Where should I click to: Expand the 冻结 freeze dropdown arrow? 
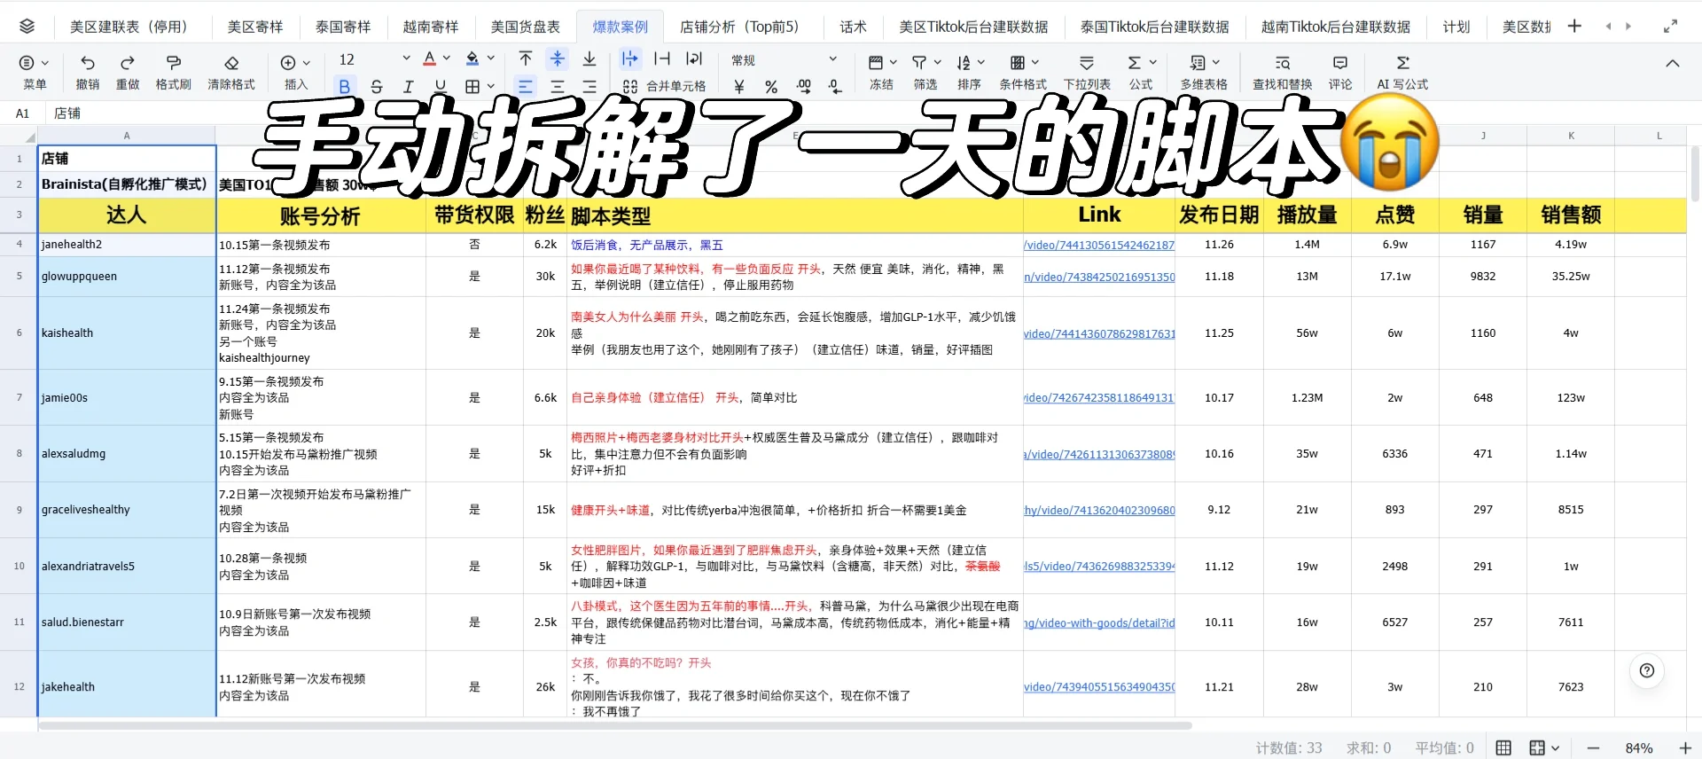894,63
